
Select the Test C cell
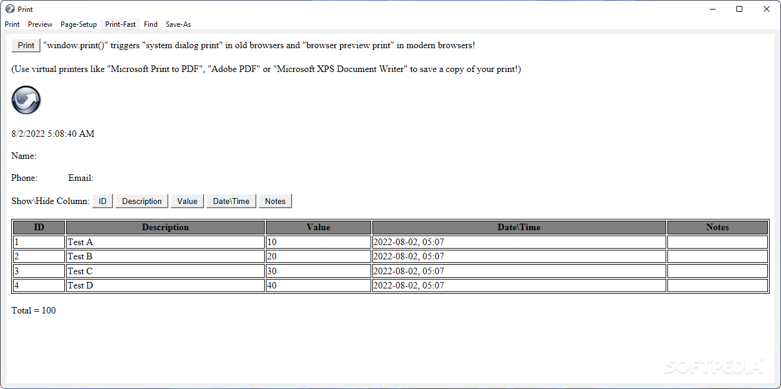165,271
